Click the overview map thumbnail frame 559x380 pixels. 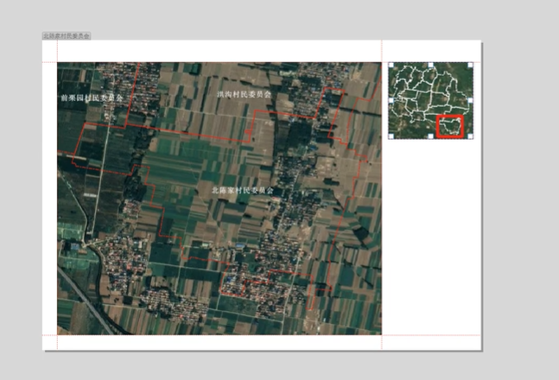coord(430,100)
